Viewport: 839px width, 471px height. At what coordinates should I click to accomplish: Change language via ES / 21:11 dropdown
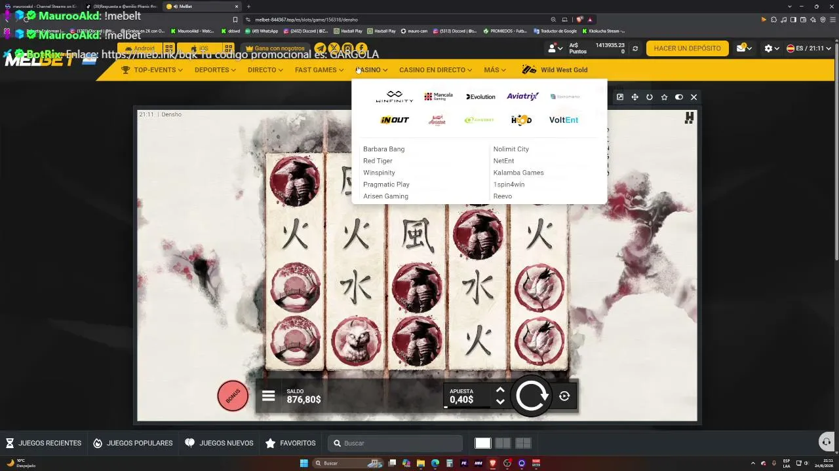(x=809, y=48)
